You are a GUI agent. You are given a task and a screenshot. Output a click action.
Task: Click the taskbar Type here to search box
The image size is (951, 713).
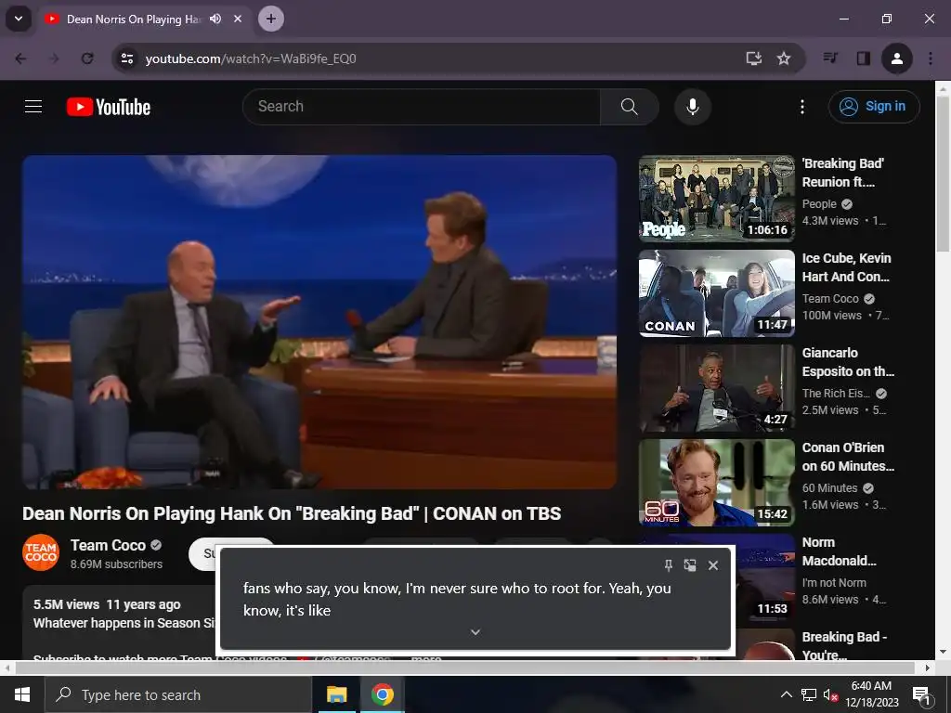(177, 694)
